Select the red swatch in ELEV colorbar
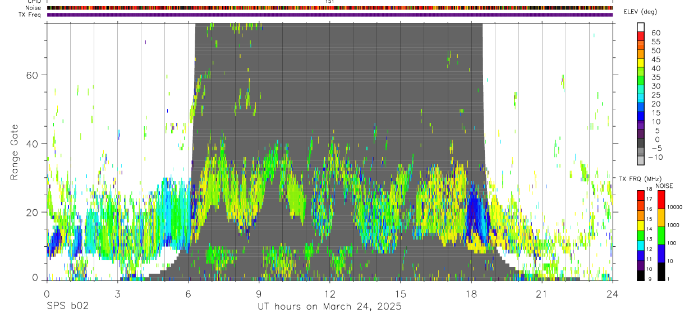The width and height of the screenshot is (689, 318). pos(641,36)
